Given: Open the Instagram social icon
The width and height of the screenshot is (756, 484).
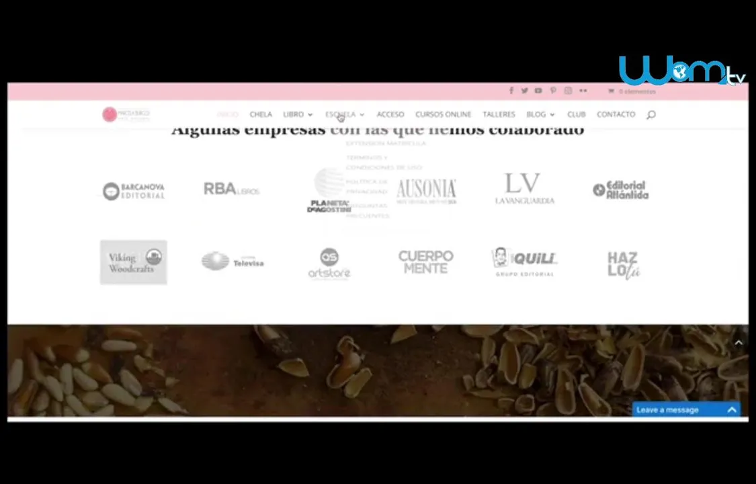Looking at the screenshot, I should click(568, 91).
